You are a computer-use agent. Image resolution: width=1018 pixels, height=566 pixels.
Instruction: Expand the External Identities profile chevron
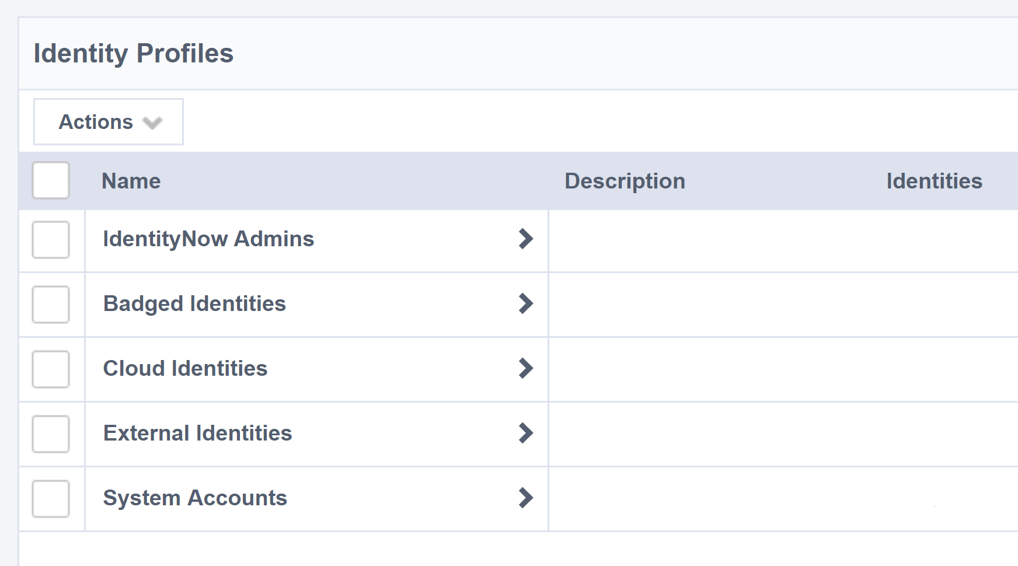(x=526, y=433)
